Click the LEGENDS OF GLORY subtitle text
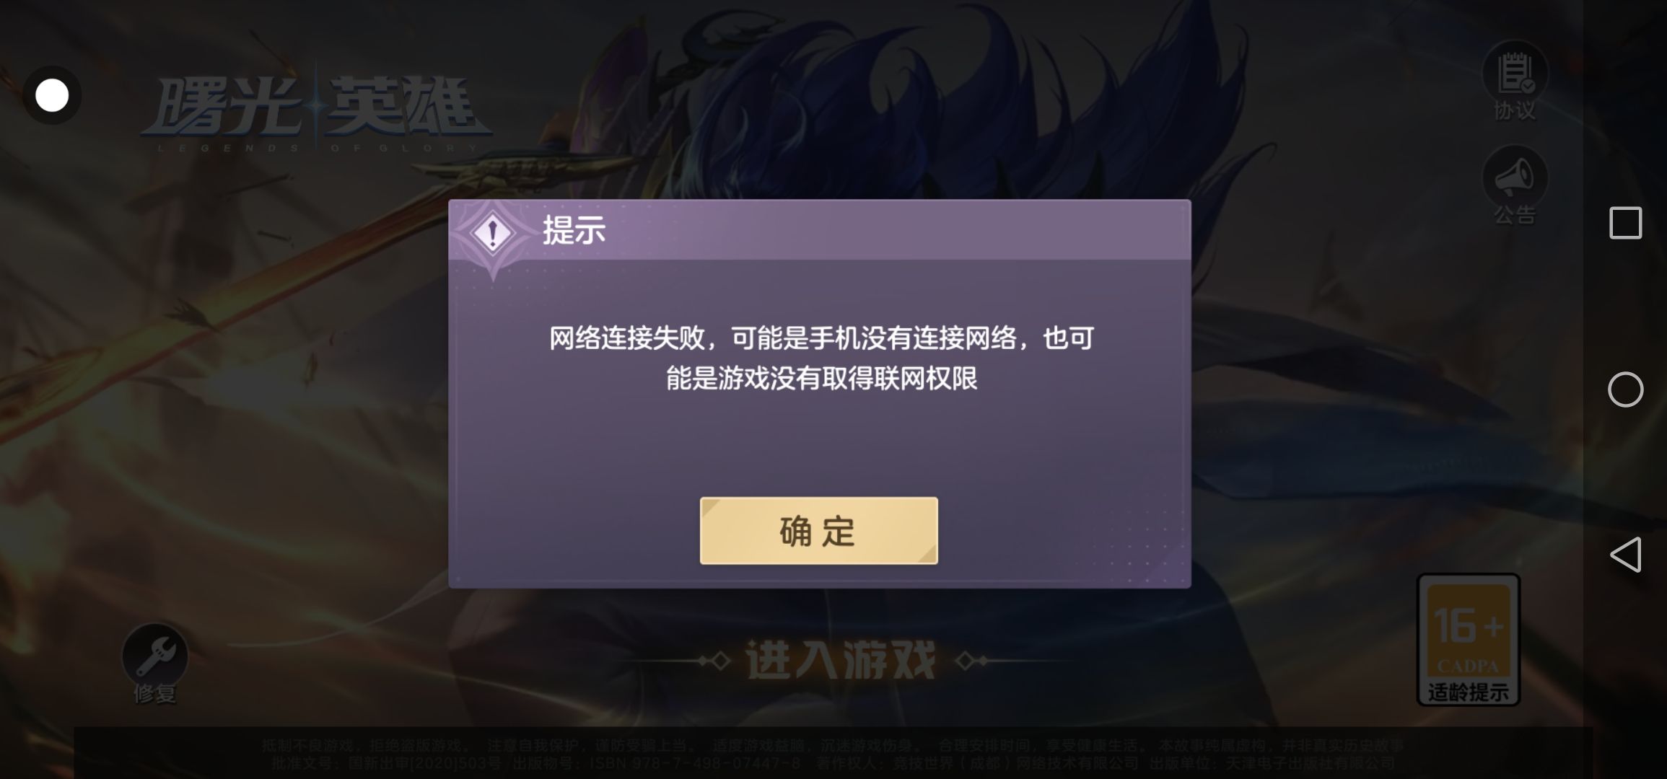This screenshot has width=1667, height=779. point(318,148)
